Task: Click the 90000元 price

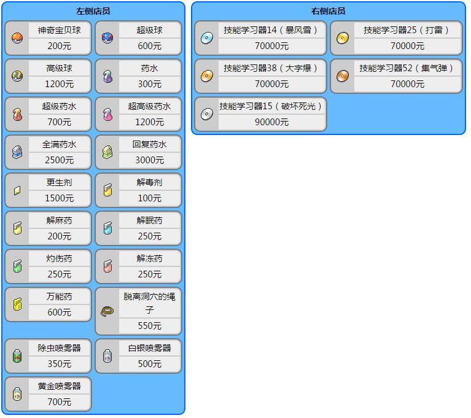Action: 271,122
